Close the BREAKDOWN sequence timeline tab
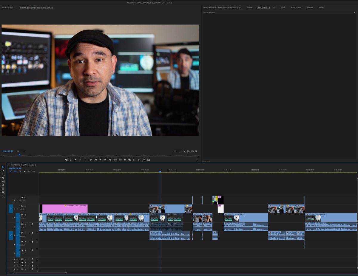Image resolution: width=358 pixels, height=276 pixels. pos(9,165)
